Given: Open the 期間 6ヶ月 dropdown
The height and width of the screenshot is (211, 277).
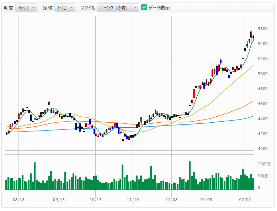Looking at the screenshot, I should (x=26, y=7).
